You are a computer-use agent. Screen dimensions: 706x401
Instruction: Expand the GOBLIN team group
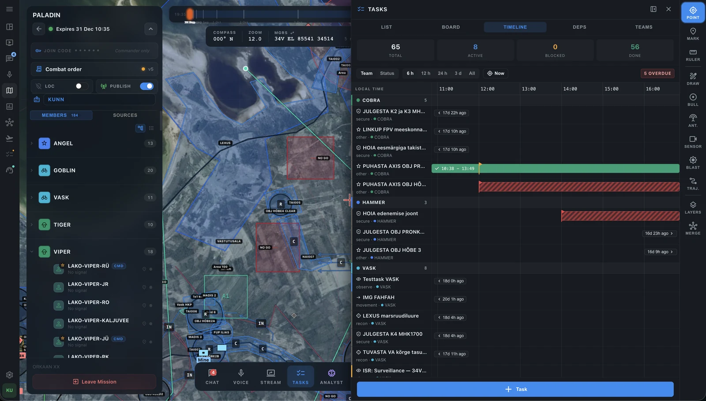[32, 170]
